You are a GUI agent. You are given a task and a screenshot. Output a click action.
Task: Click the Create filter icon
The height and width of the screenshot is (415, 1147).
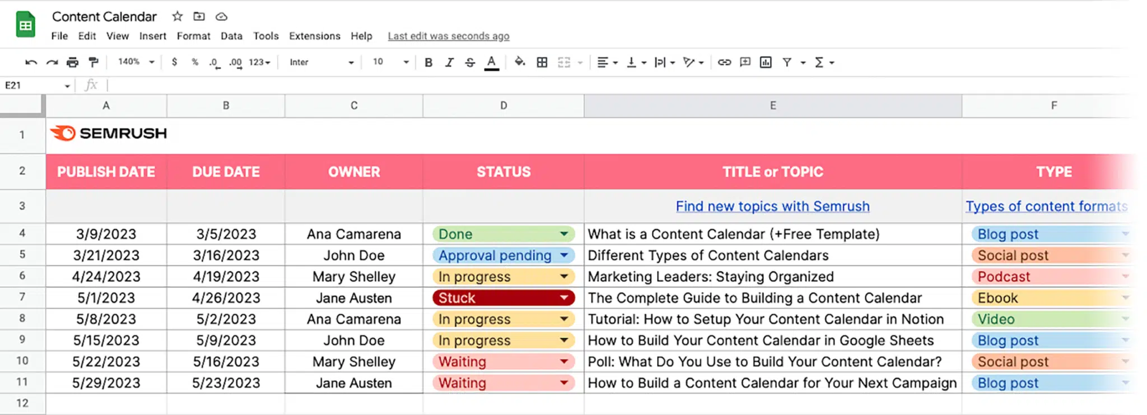[787, 62]
